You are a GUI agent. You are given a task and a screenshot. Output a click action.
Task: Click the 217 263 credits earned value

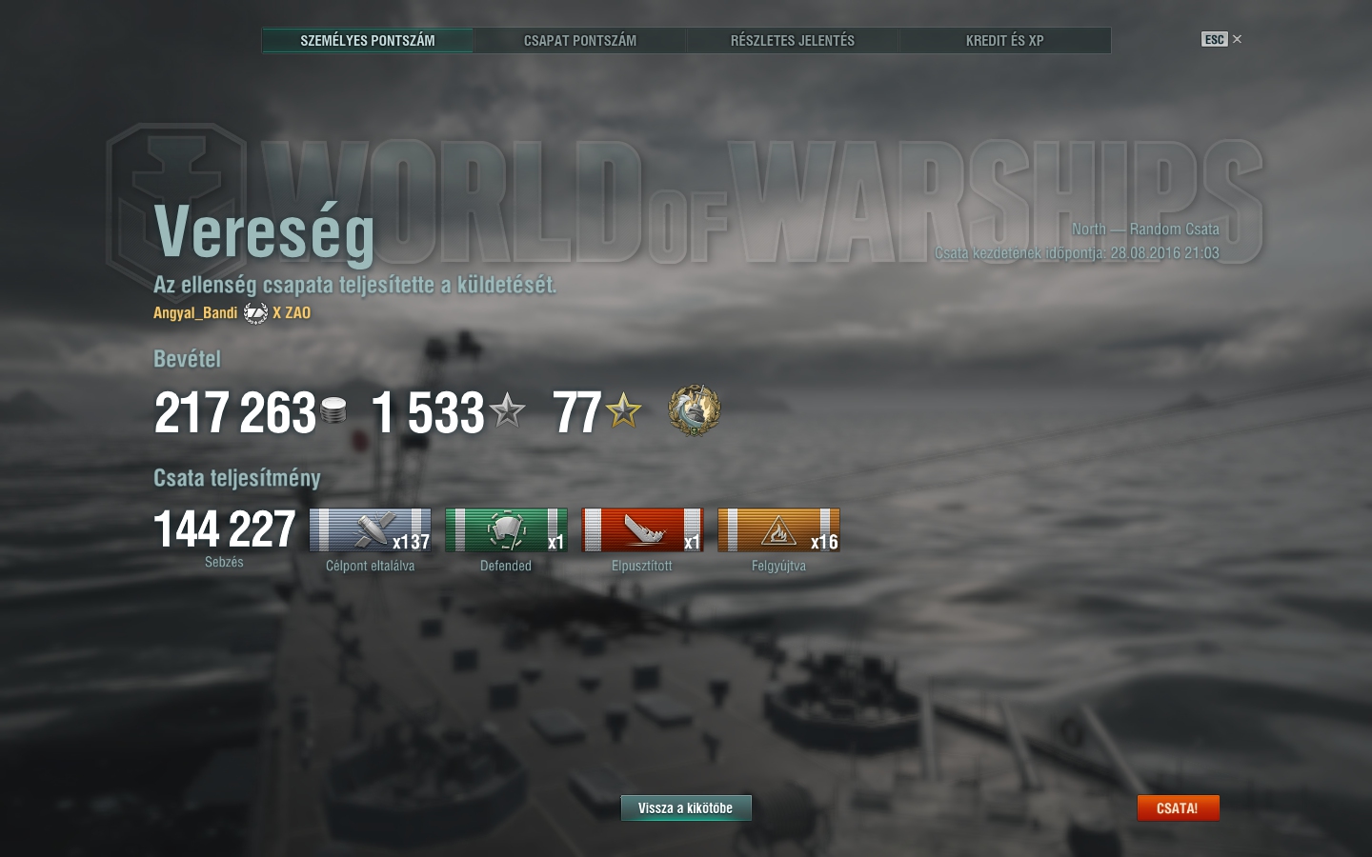[x=235, y=412]
